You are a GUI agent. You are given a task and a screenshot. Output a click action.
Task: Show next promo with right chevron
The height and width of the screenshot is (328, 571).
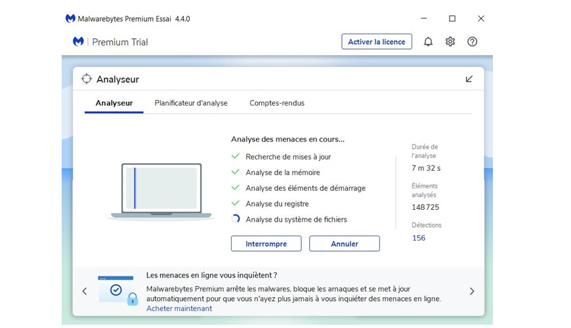pos(472,291)
